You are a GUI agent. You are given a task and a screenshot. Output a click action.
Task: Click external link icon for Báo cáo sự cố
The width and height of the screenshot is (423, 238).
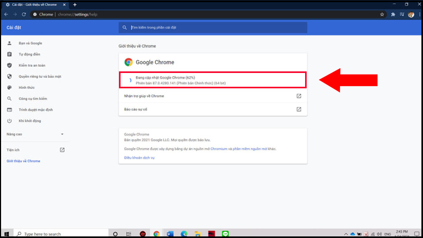(299, 109)
